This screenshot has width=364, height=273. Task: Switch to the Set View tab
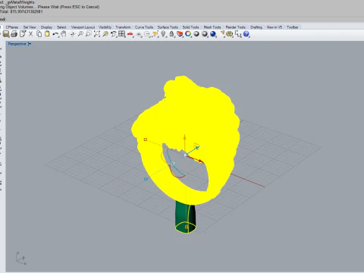30,27
